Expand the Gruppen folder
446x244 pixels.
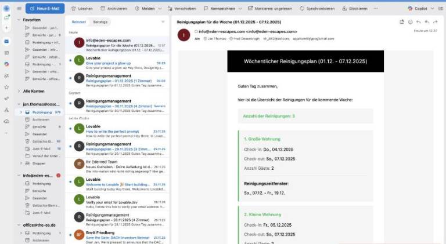click(21, 163)
